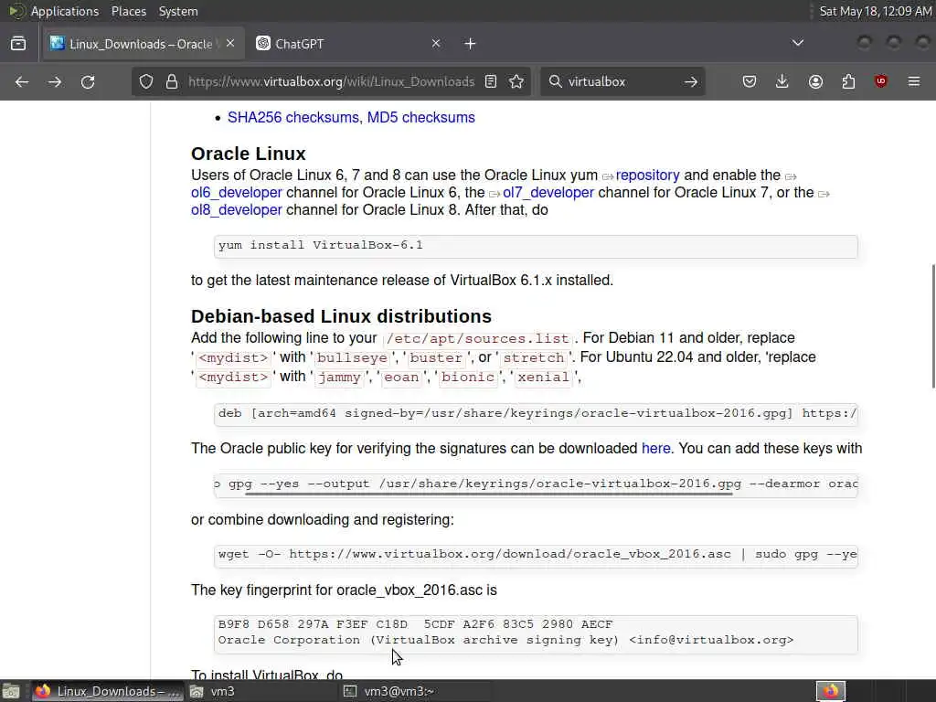
Task: Click the buster code word
Action: (x=436, y=358)
